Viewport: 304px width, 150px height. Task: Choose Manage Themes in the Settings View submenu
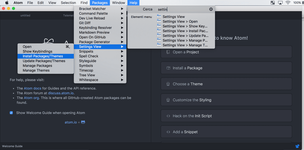[x=36, y=70]
